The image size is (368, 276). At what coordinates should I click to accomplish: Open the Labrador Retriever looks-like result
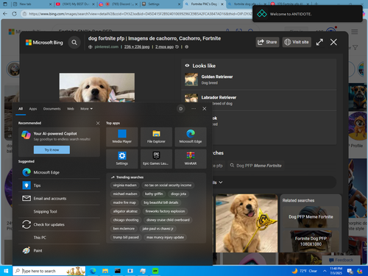coord(259,100)
